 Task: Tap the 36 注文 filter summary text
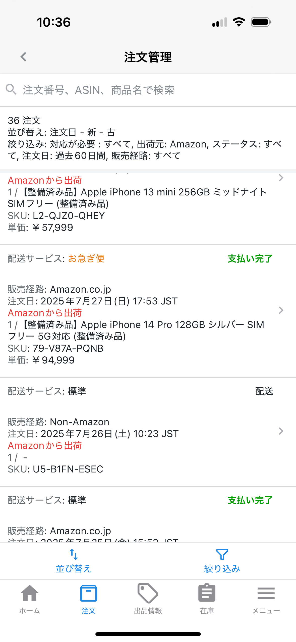pyautogui.click(x=24, y=121)
